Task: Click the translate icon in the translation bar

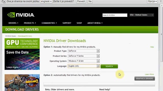Action: (3, 1)
